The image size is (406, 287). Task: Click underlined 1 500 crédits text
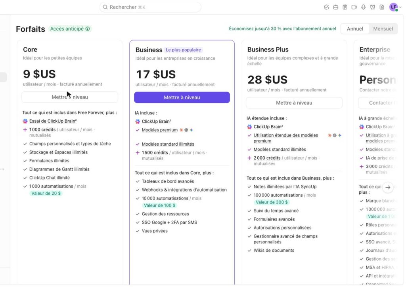tap(155, 153)
